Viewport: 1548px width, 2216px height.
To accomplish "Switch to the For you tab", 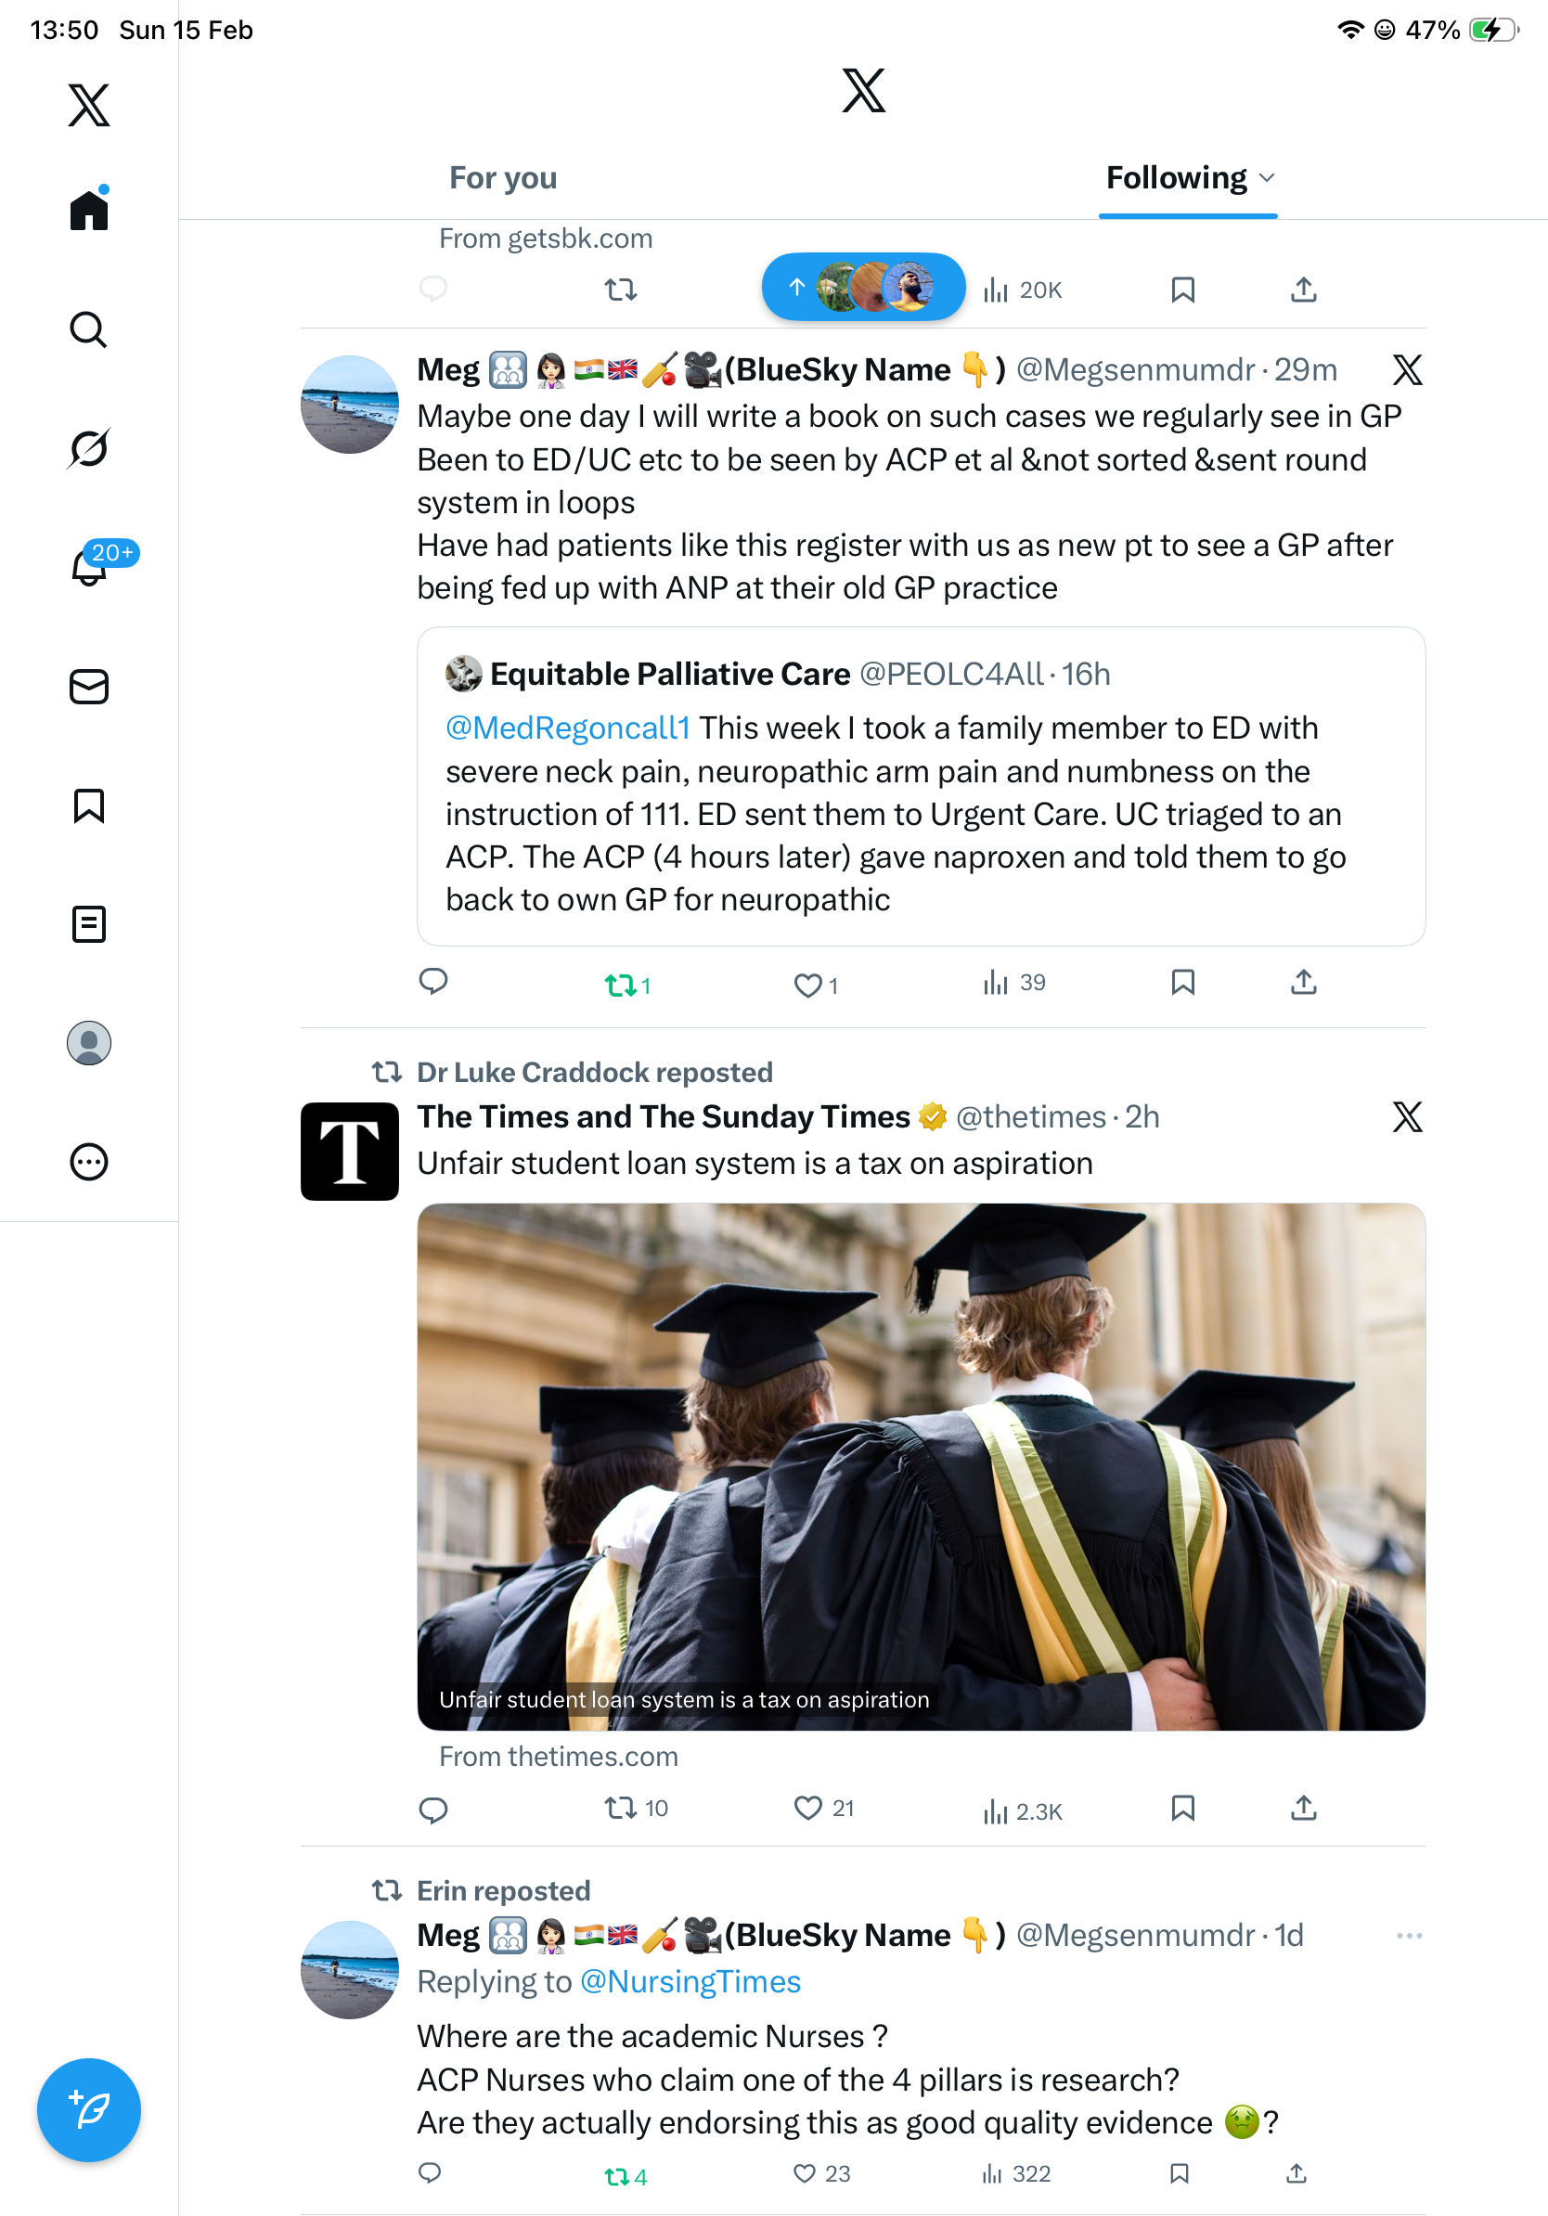I will 503,178.
